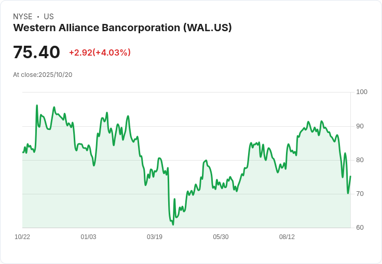Click the 60 price axis label
The height and width of the screenshot is (264, 382).
click(360, 228)
